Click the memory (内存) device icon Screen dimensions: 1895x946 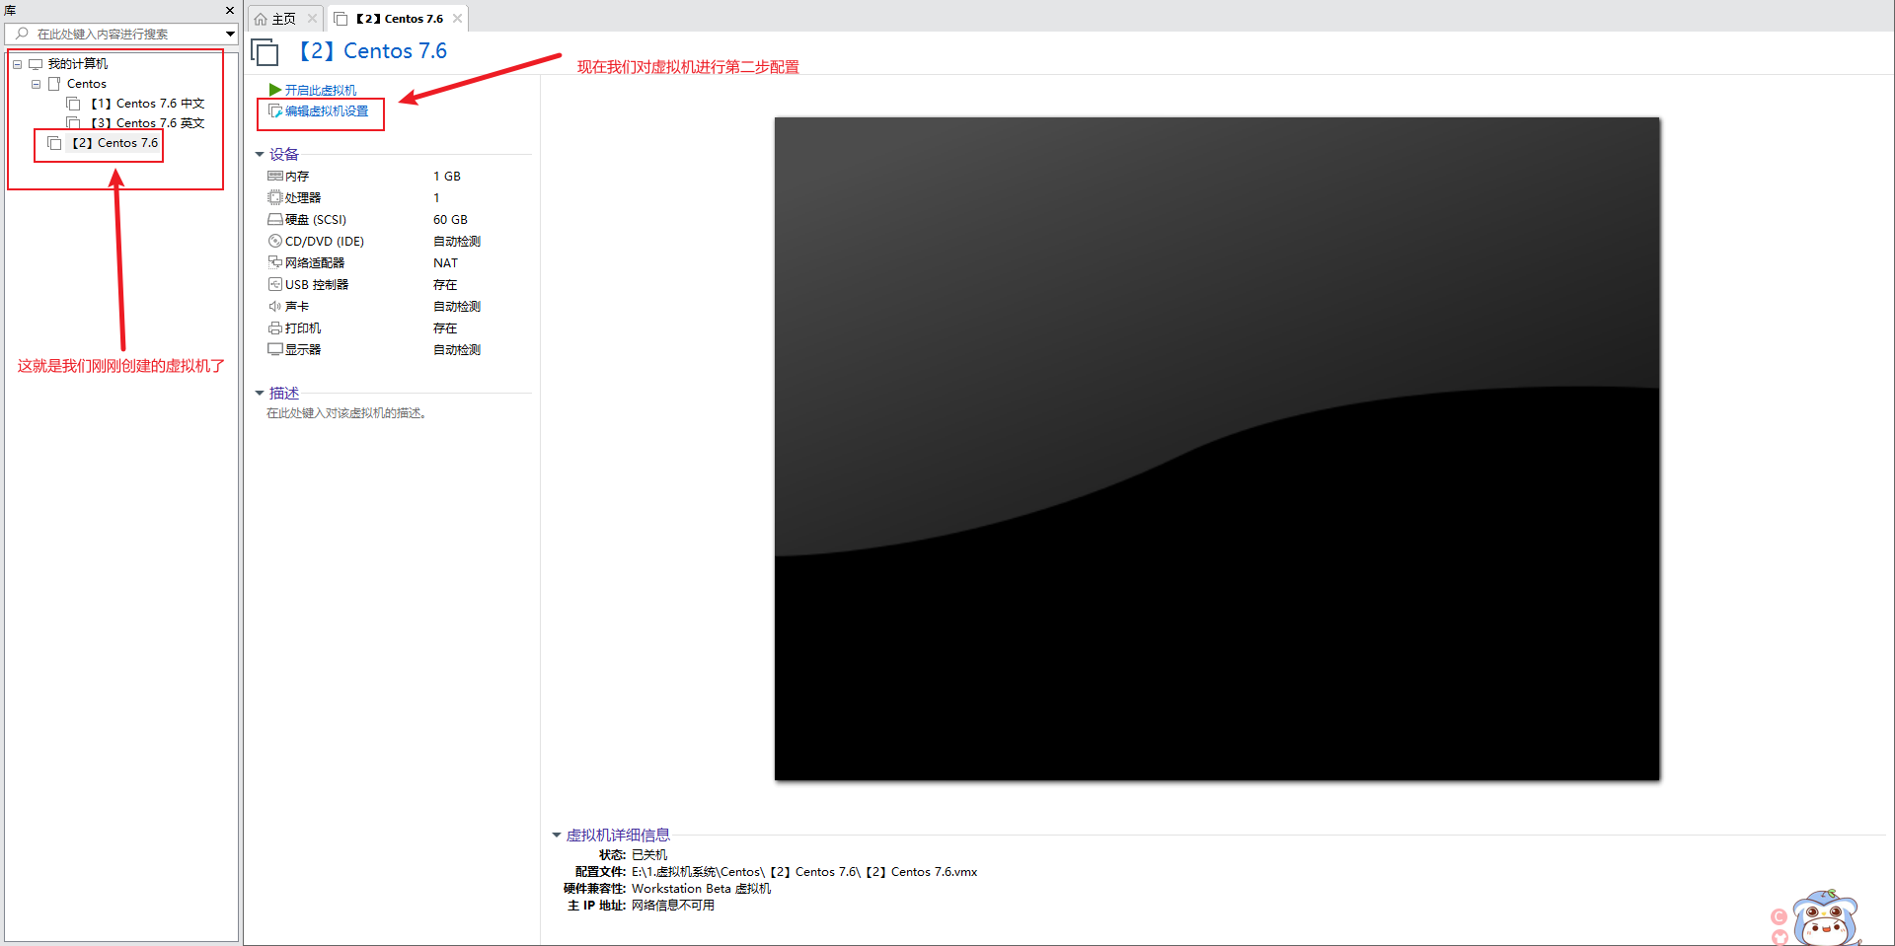coord(275,176)
